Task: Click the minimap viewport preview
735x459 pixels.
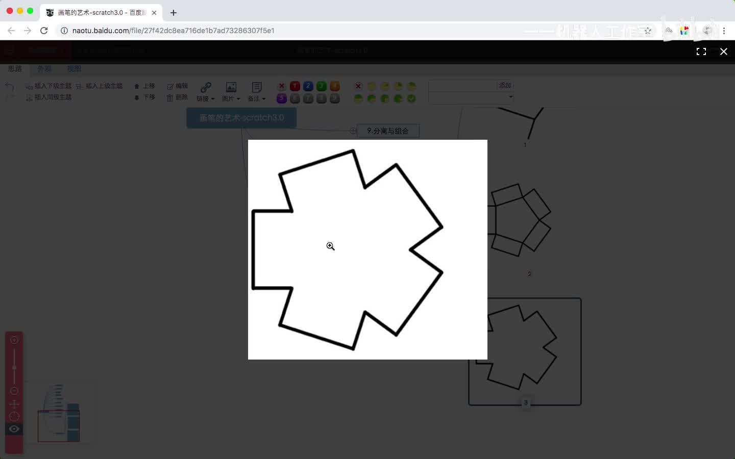Action: click(x=59, y=426)
